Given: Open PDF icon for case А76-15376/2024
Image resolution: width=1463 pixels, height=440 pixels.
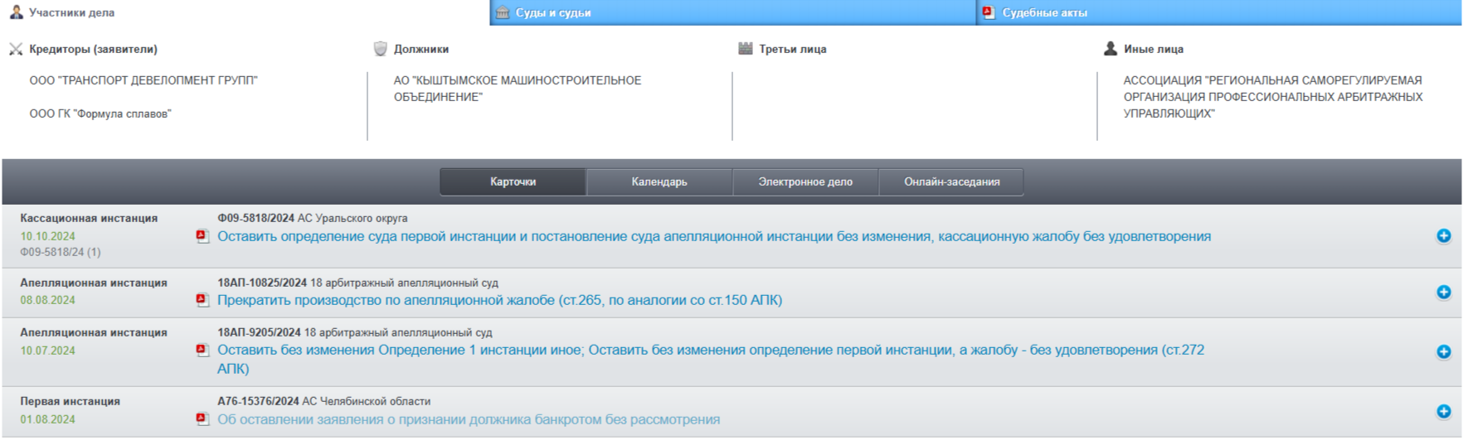Looking at the screenshot, I should click(x=202, y=419).
